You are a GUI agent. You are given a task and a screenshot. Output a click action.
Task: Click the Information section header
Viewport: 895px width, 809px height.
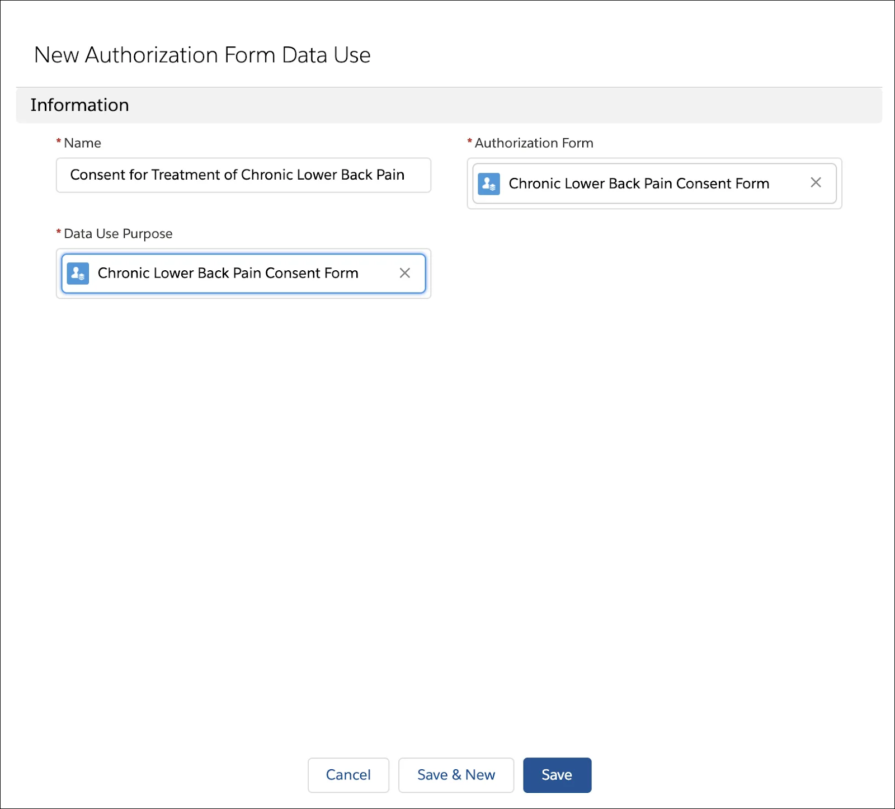click(x=80, y=105)
